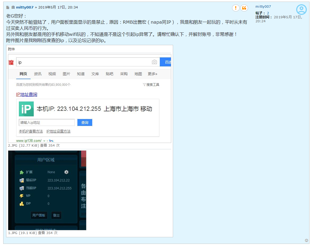Viewport: 310px width, 246px height.
Task: Open the IP地址查询 link
Action: coord(27,94)
